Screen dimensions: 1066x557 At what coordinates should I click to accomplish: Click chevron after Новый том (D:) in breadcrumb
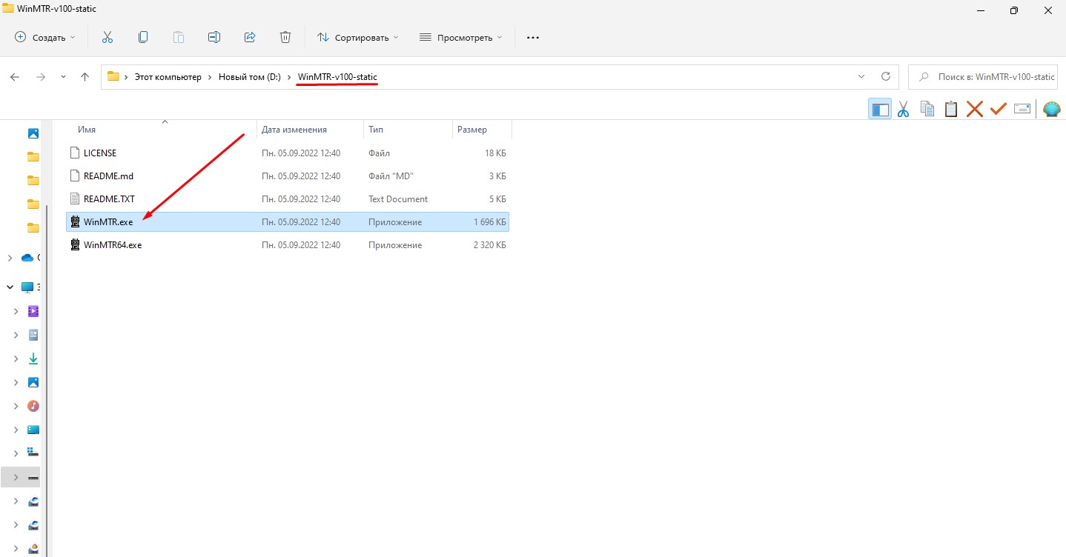pos(289,77)
